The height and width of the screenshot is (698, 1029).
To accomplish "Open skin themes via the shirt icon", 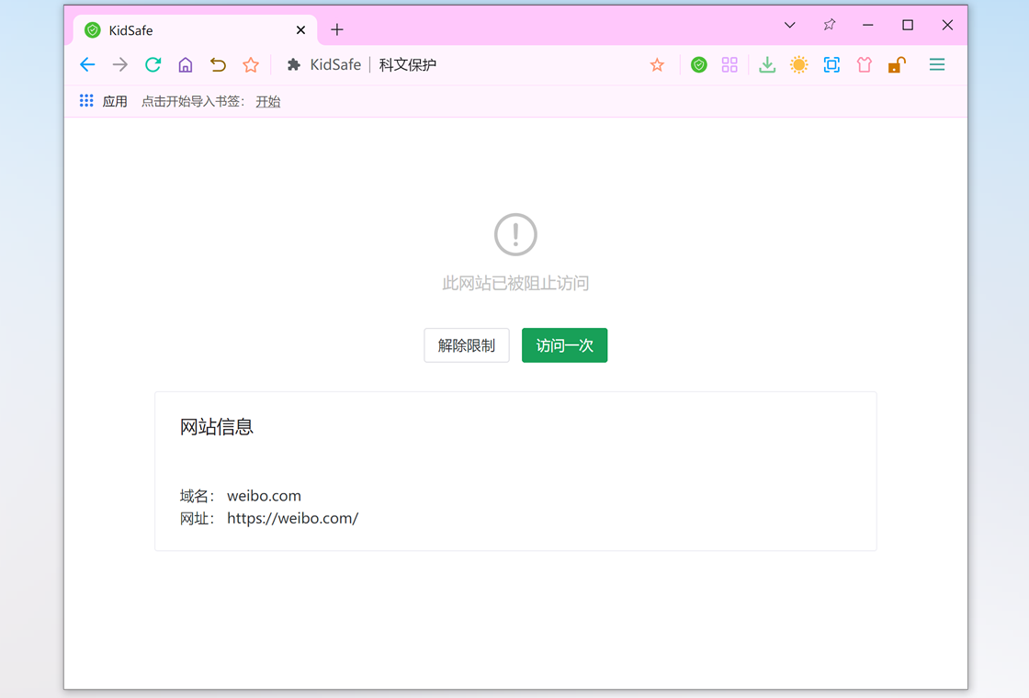I will coord(865,64).
